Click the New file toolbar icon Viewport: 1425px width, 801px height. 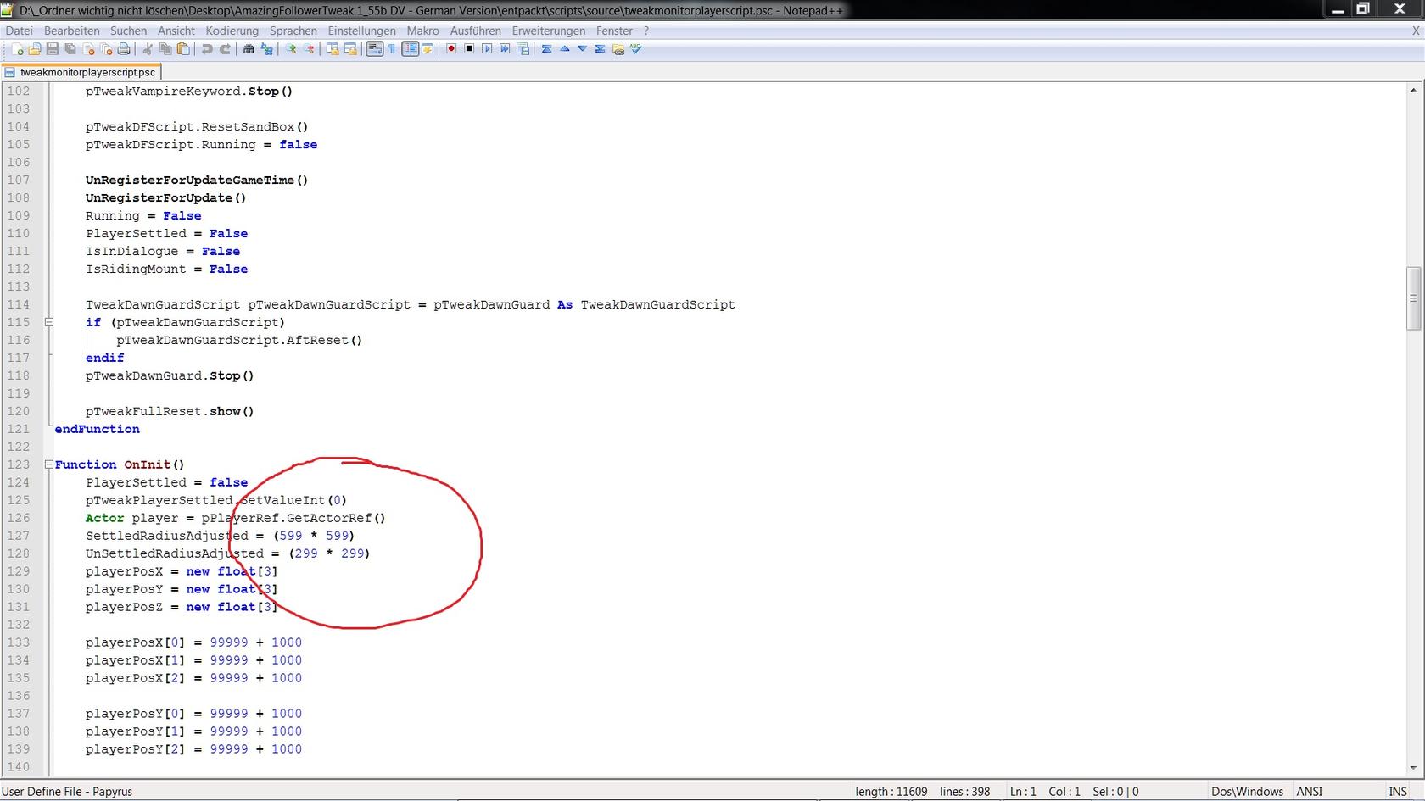pyautogui.click(x=17, y=49)
